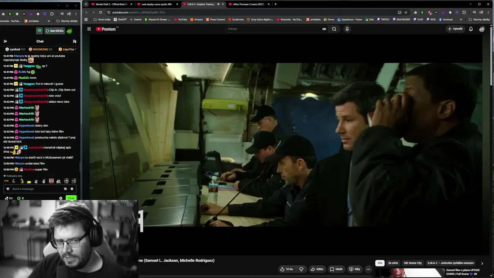Save the video with Uložit button
The width and height of the screenshot is (494, 278).
click(336, 269)
